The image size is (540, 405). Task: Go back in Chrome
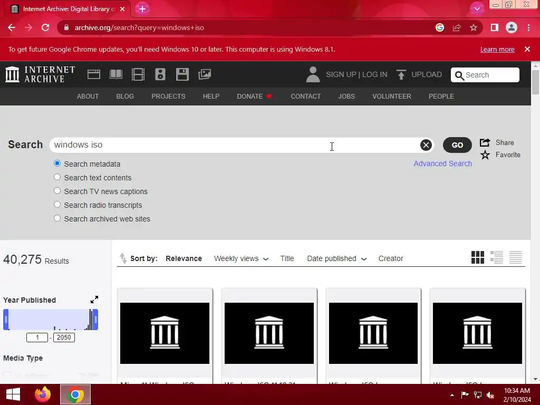click(x=12, y=27)
